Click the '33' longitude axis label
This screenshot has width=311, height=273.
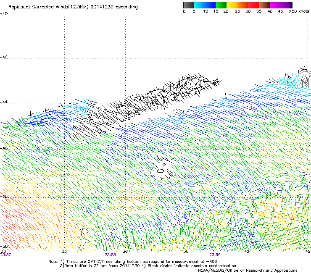(x=64, y=252)
